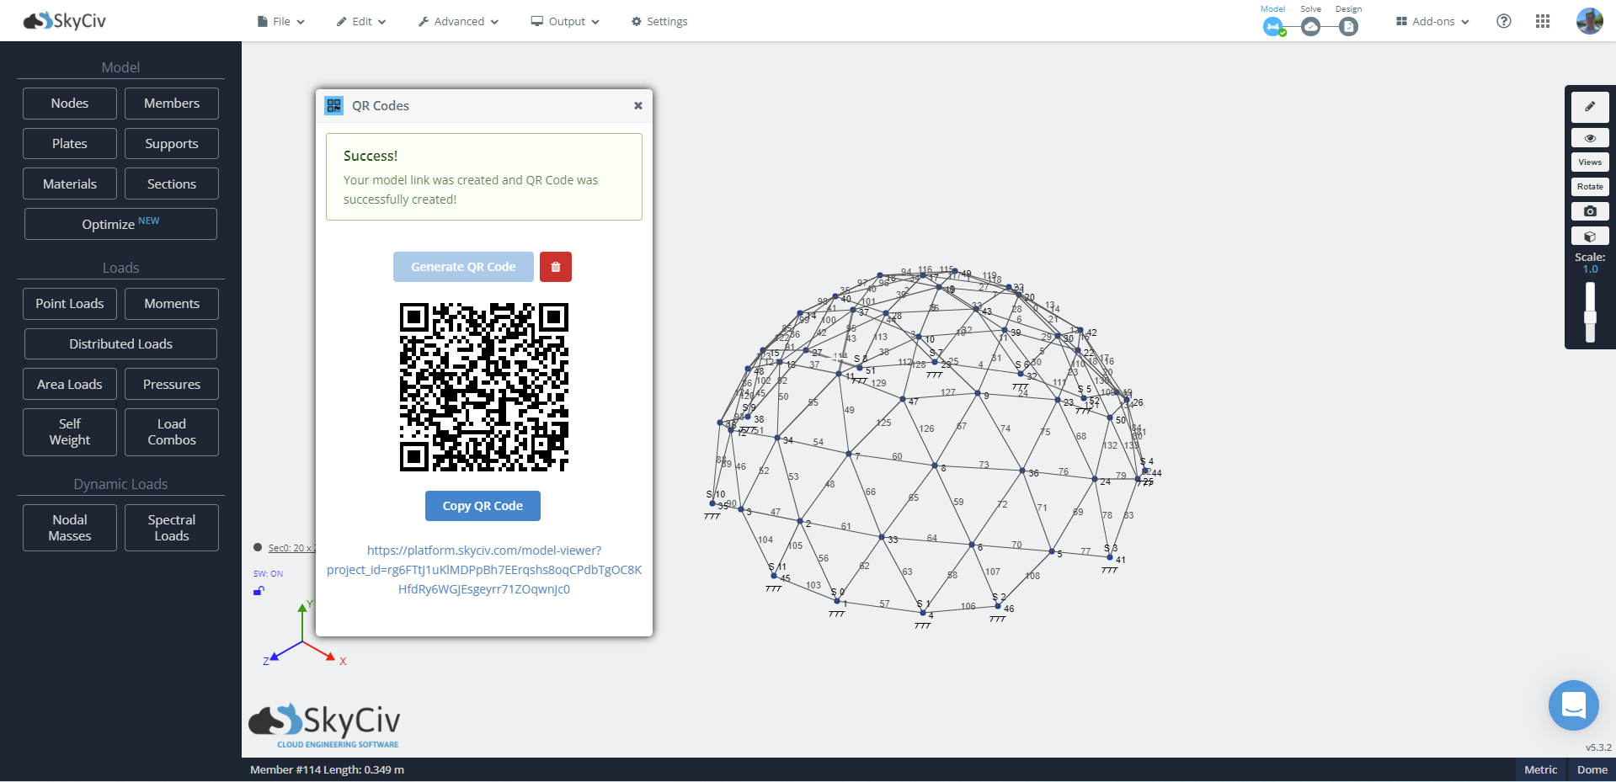Open Distributed Loads

click(120, 344)
